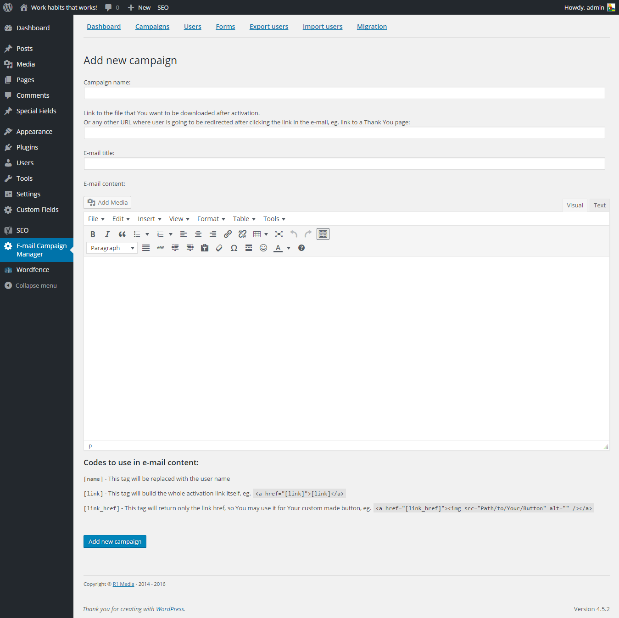The image size is (619, 618).
Task: Align text center
Action: coord(198,234)
